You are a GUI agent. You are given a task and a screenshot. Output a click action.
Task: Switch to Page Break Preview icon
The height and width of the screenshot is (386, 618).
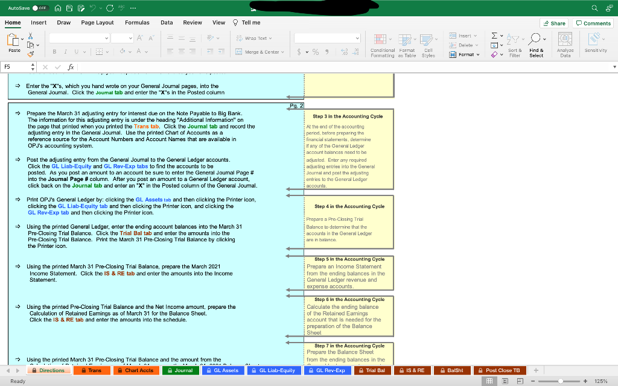click(520, 381)
